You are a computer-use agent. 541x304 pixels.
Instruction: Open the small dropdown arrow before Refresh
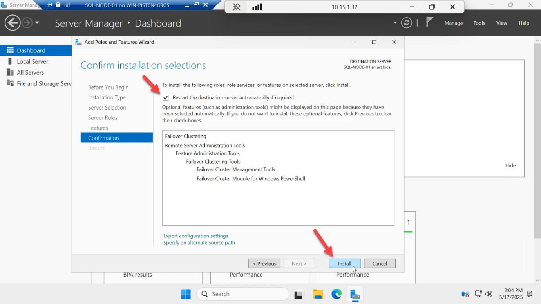point(395,23)
